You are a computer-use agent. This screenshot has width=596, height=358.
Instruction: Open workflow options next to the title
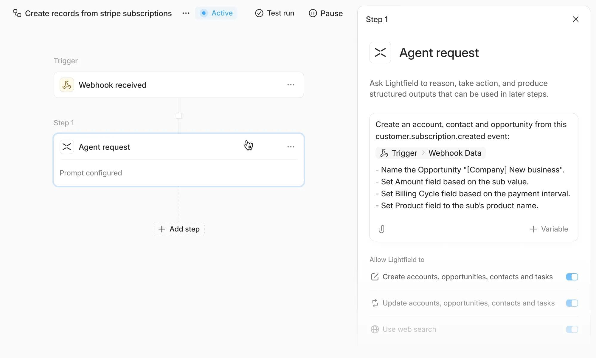point(186,13)
